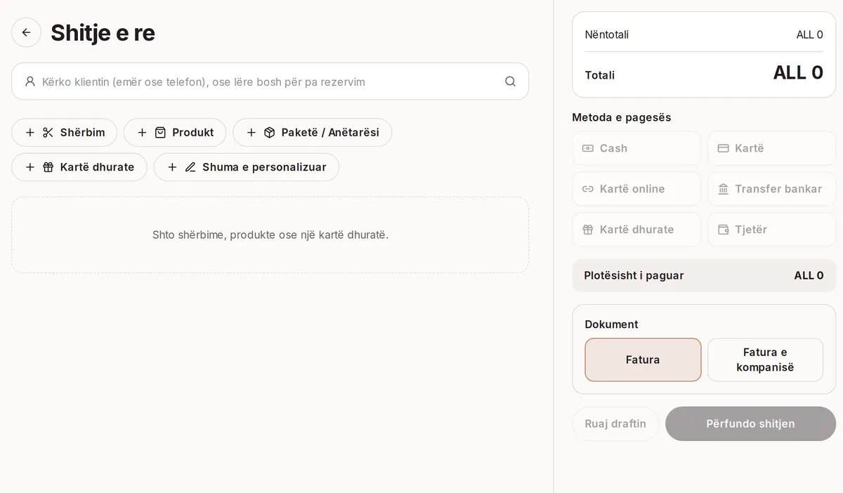Add a product with Produkt button
This screenshot has width=843, height=493.
175,133
